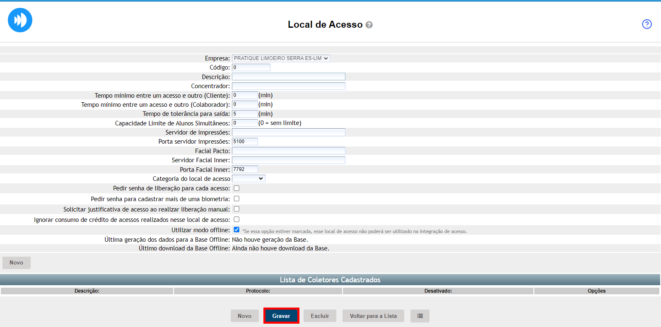Viewport: 661px width, 327px height.
Task: Focus the Concentrador text field
Action: point(288,86)
